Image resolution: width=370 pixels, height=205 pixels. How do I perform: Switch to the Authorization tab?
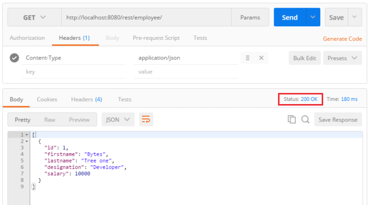pos(27,38)
